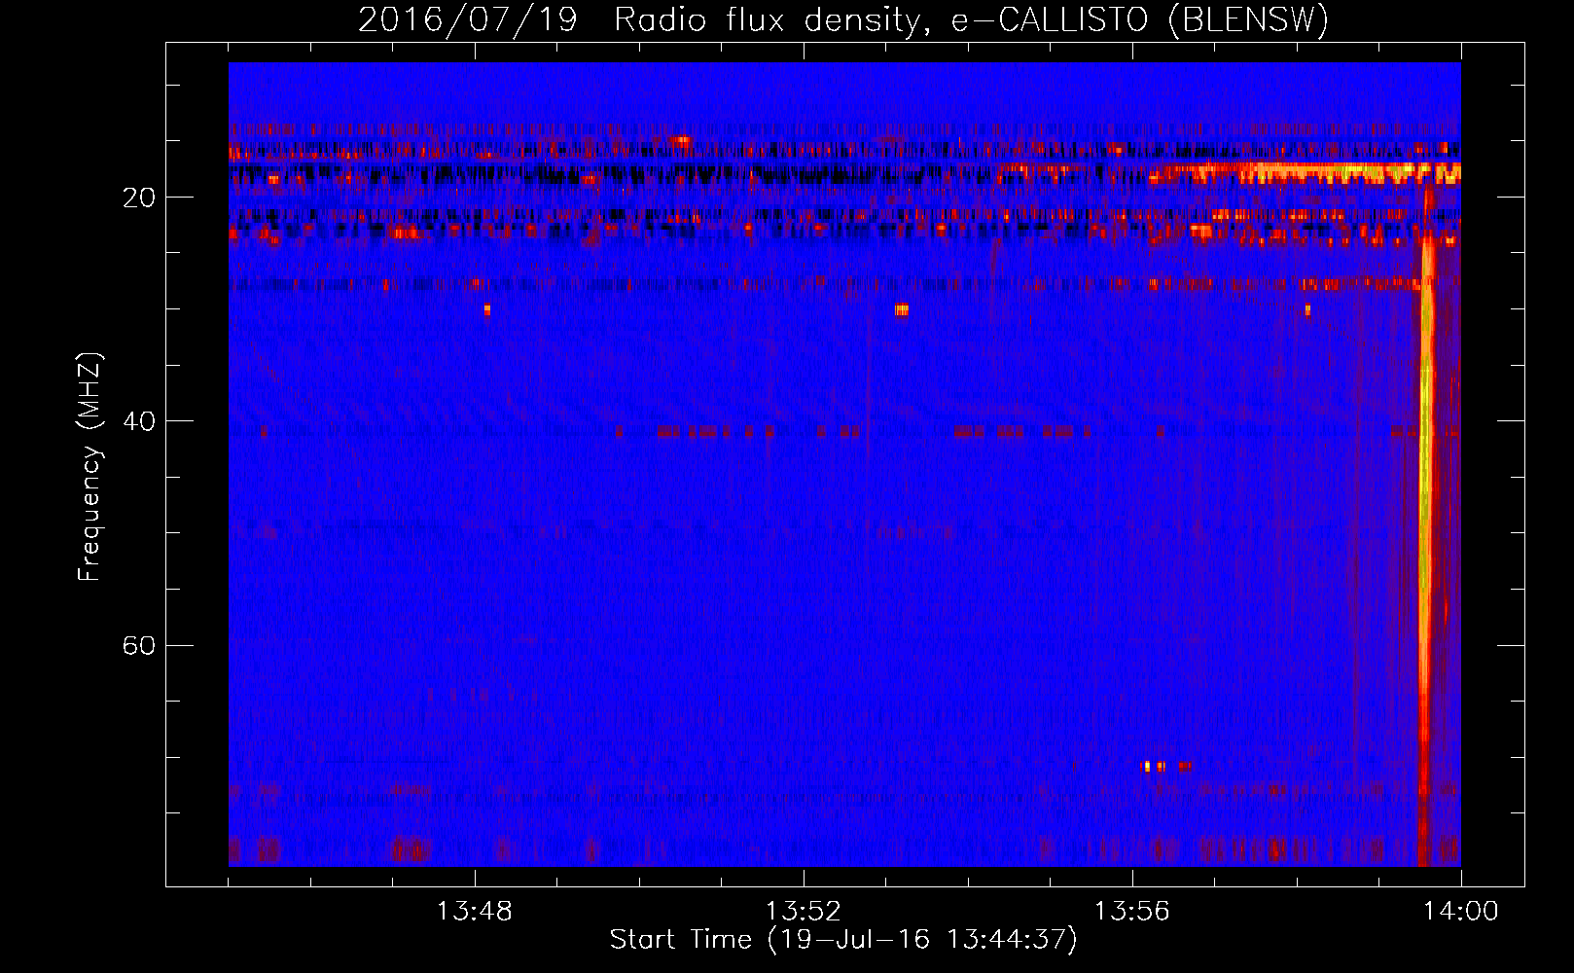The image size is (1574, 973).
Task: Click the 13:48 time tick label
Action: click(475, 912)
